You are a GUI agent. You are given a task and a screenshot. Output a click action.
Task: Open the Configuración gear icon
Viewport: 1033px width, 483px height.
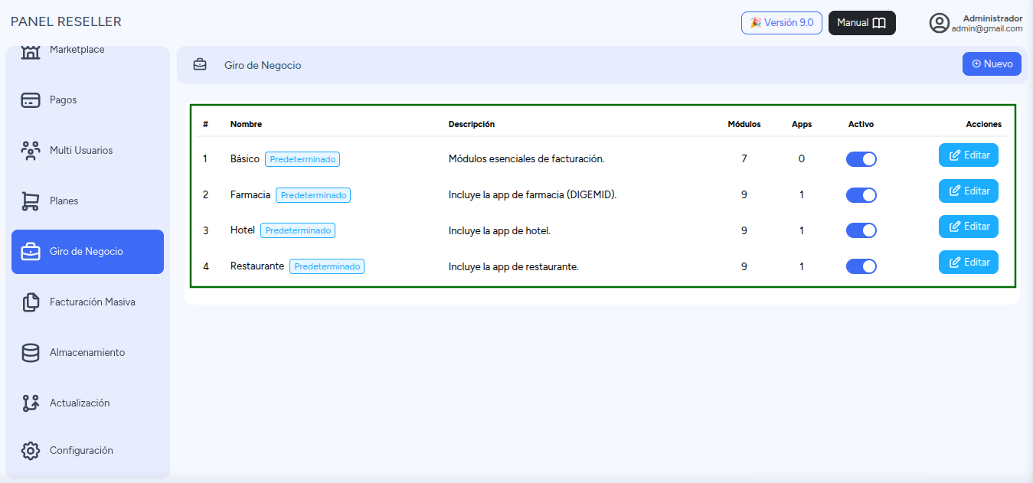[30, 451]
